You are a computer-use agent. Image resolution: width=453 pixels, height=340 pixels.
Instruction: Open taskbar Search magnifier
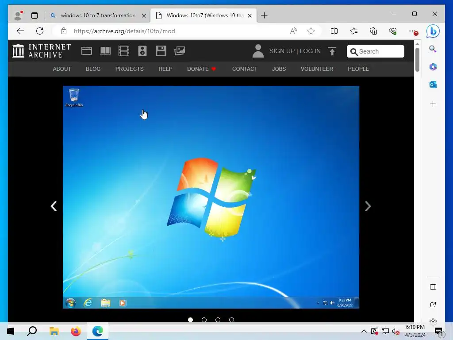pos(32,331)
